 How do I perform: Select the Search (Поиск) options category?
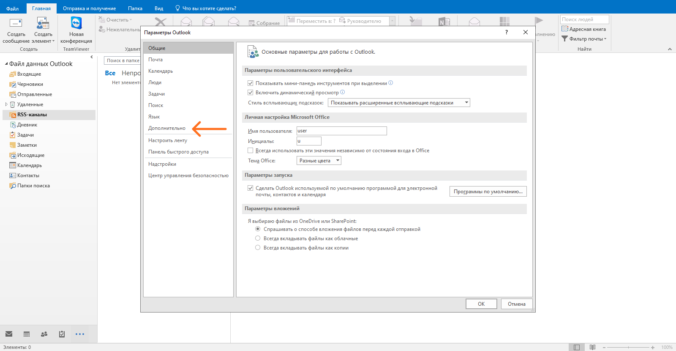click(188, 105)
